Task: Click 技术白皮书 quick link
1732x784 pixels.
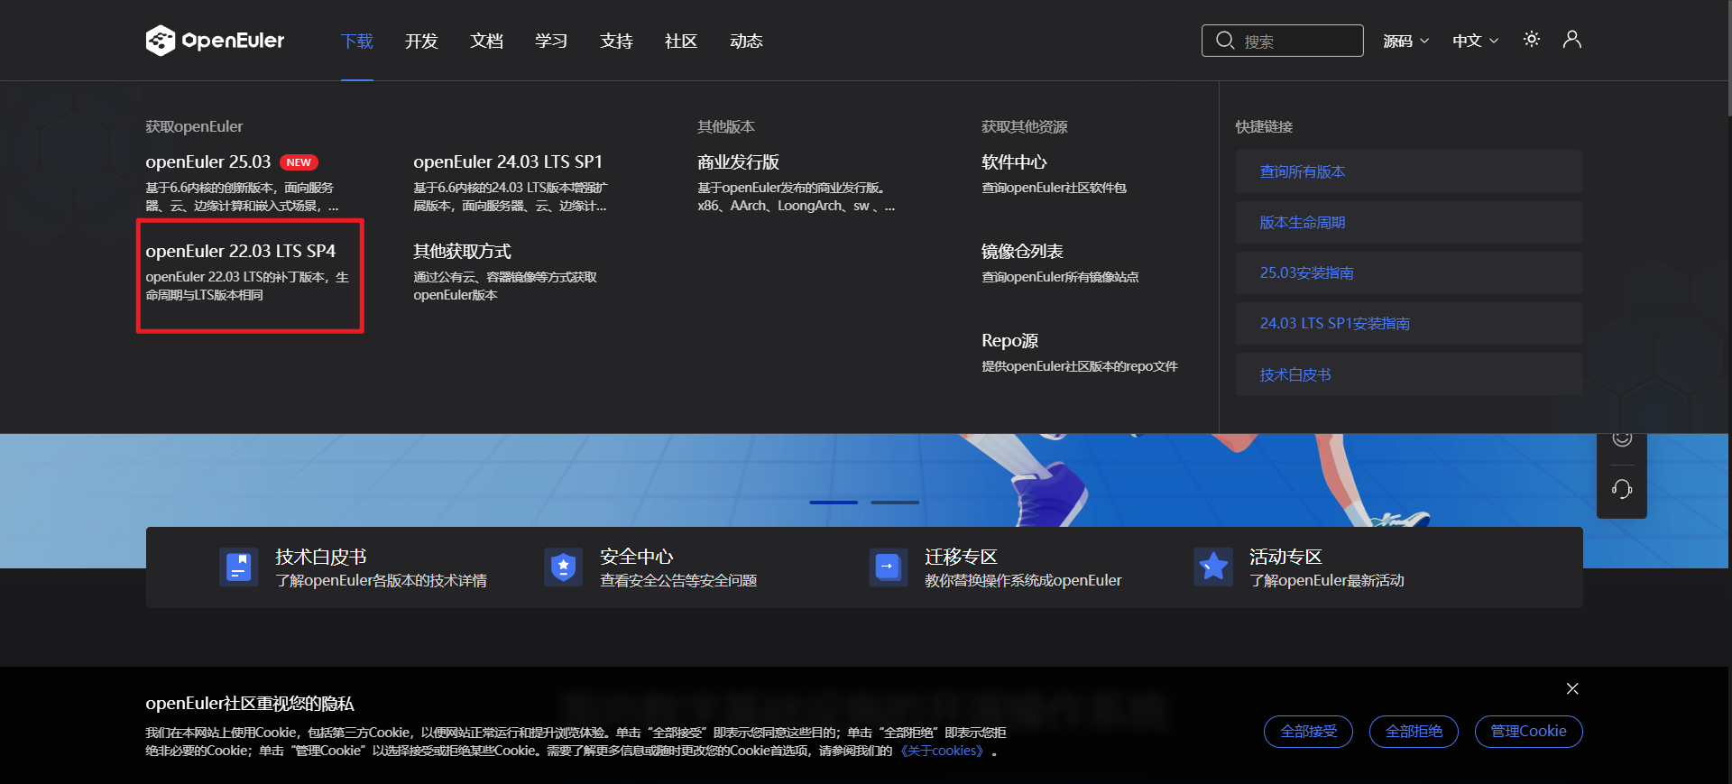Action: coord(1409,374)
